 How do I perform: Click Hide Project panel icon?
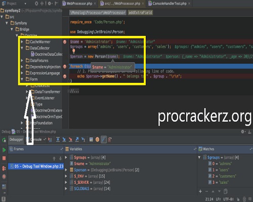[56, 4]
